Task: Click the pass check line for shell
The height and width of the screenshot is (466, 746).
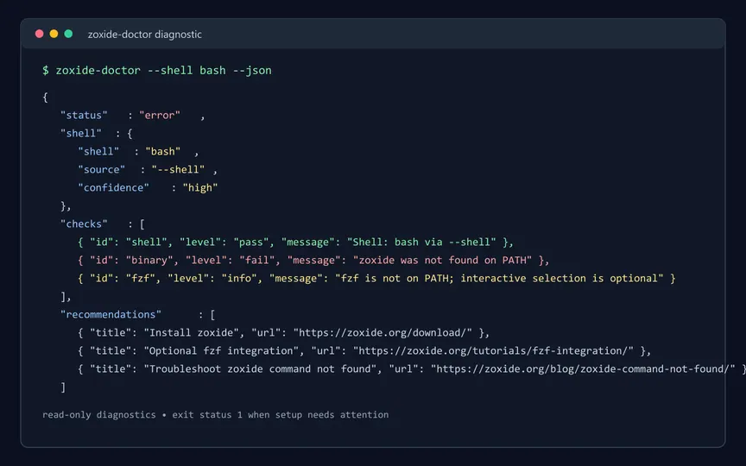Action: (295, 242)
